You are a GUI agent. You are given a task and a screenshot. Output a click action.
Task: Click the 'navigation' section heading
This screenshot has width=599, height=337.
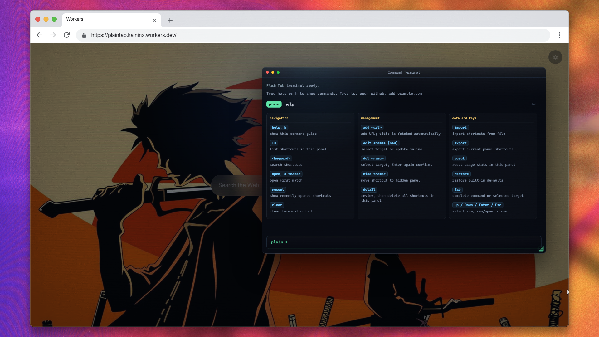click(279, 118)
